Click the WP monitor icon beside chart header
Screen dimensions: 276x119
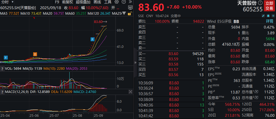(130, 8)
